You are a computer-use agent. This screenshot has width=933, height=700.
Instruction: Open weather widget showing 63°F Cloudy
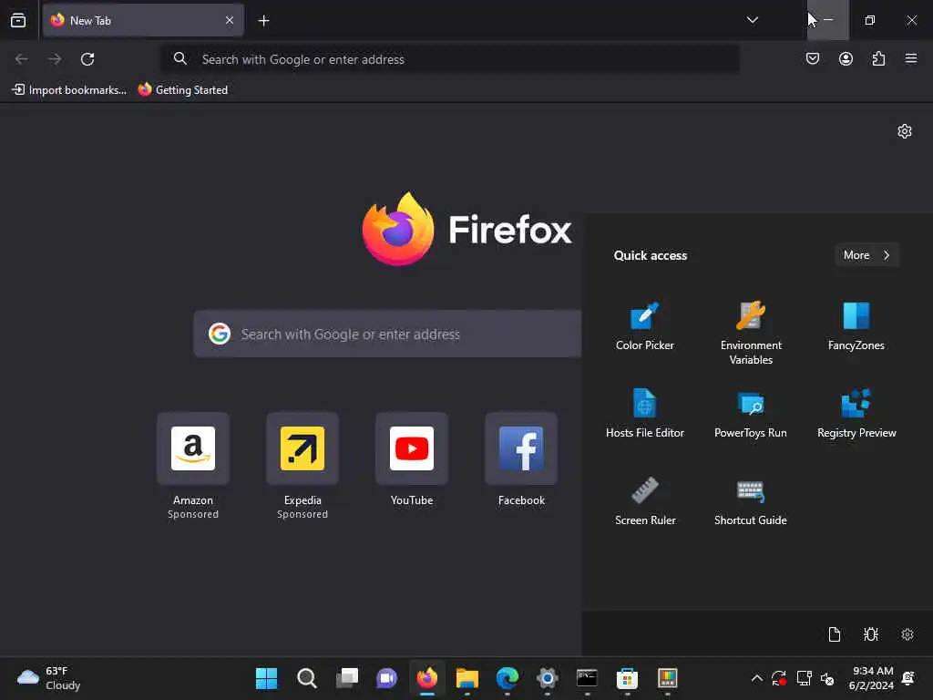(x=48, y=678)
